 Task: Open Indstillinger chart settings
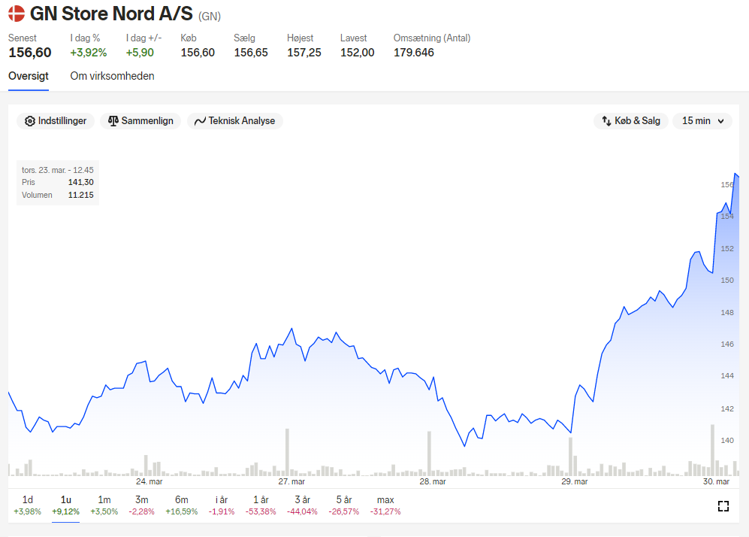click(x=56, y=121)
